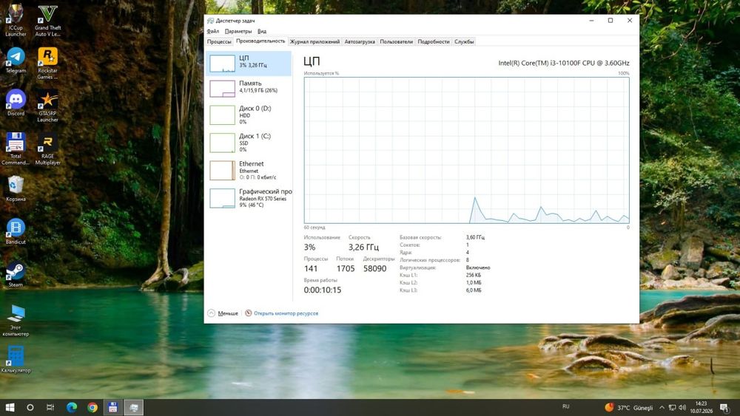Open the Steam desktop shortcut
The image size is (740, 416).
click(x=16, y=275)
